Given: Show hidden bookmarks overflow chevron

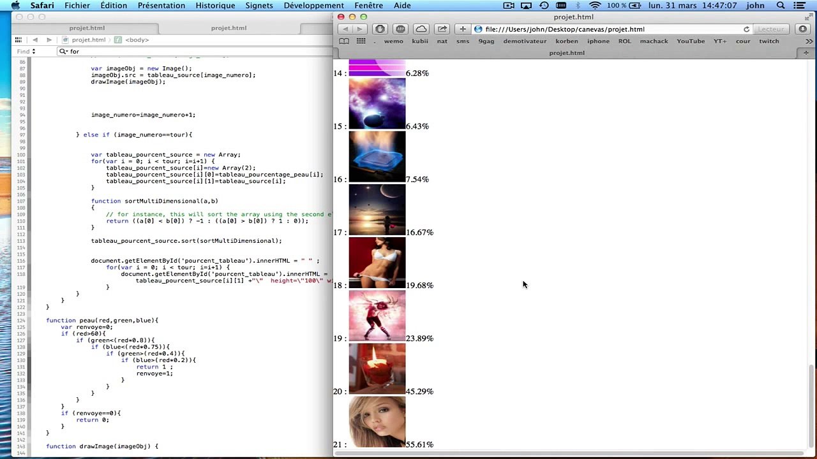Looking at the screenshot, I should point(809,41).
